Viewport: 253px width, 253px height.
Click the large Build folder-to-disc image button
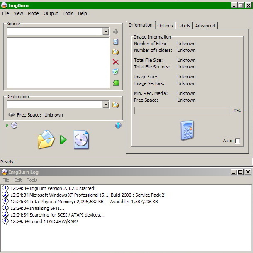click(x=46, y=139)
